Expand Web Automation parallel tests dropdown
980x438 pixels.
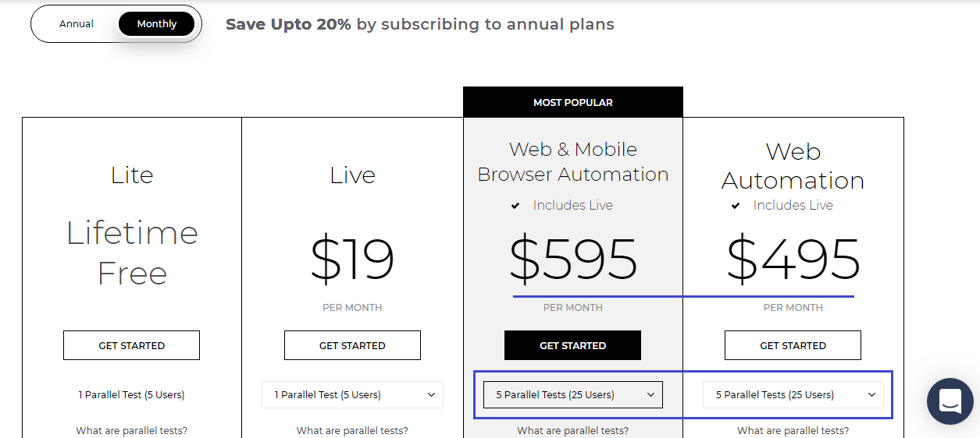(x=793, y=395)
